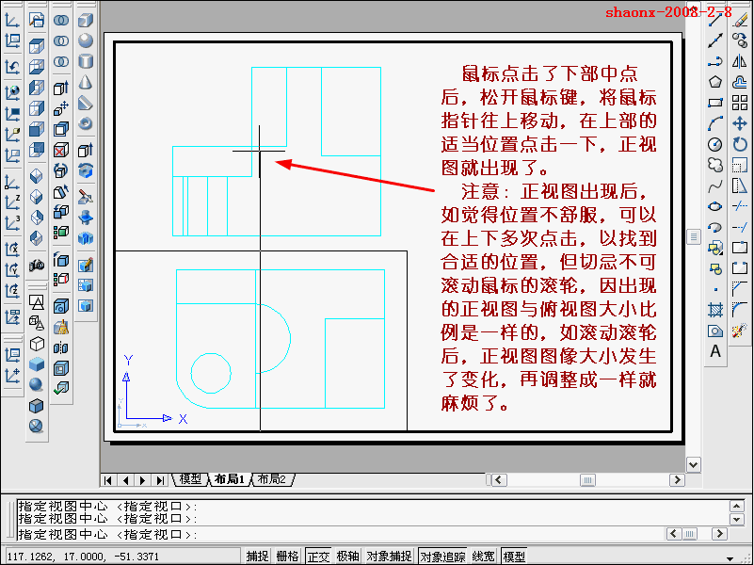The width and height of the screenshot is (754, 565).
Task: Select the Explode modify tool
Action: click(740, 331)
